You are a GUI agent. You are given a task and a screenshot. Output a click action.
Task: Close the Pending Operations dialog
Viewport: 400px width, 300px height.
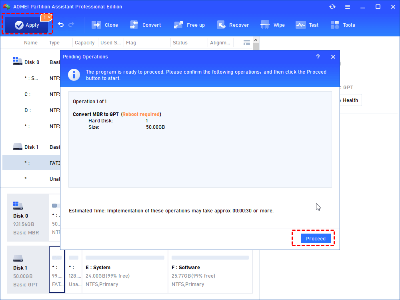pos(333,57)
